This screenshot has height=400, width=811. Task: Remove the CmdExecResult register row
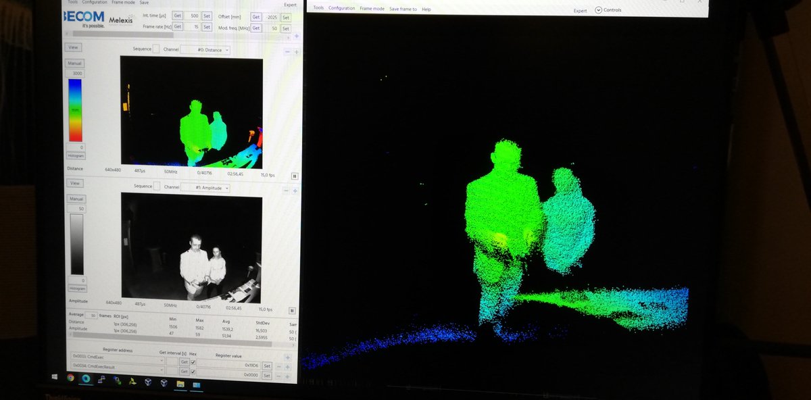coord(278,376)
